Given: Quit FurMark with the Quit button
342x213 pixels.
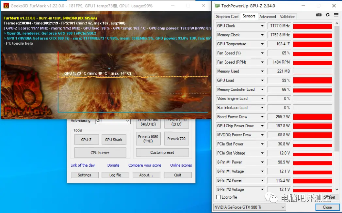Looking at the screenshot, I should [x=178, y=175].
